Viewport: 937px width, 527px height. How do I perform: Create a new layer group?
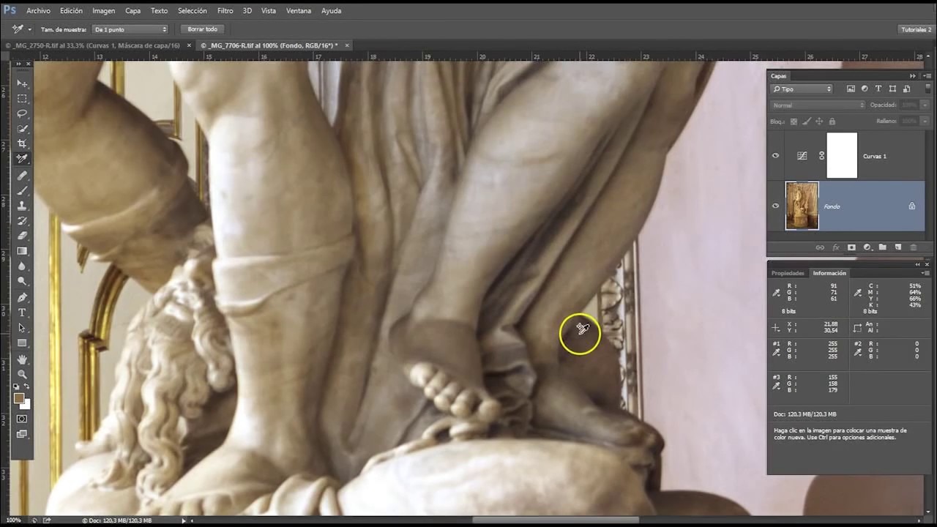pos(882,247)
